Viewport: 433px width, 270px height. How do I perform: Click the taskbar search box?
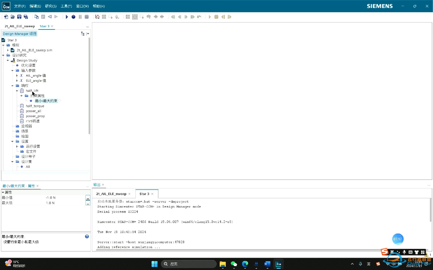pyautogui.click(x=189, y=264)
